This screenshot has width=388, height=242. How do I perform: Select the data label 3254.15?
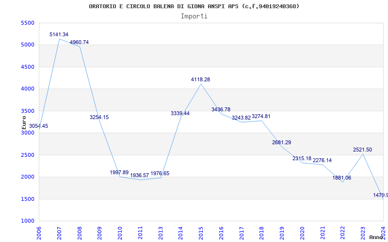pos(99,117)
